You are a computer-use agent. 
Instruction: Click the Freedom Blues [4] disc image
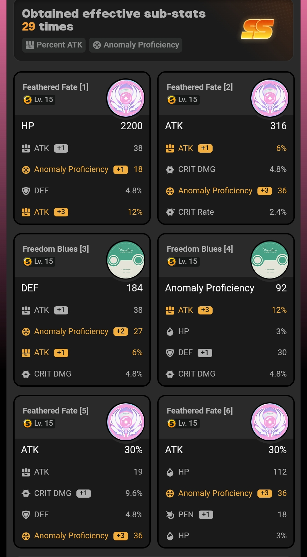270,260
